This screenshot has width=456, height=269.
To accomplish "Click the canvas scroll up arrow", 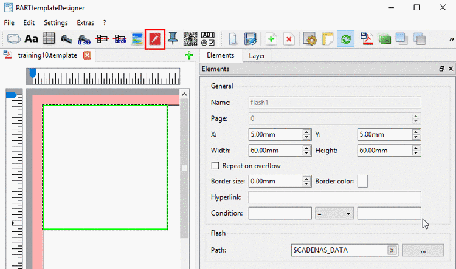I will point(184,94).
